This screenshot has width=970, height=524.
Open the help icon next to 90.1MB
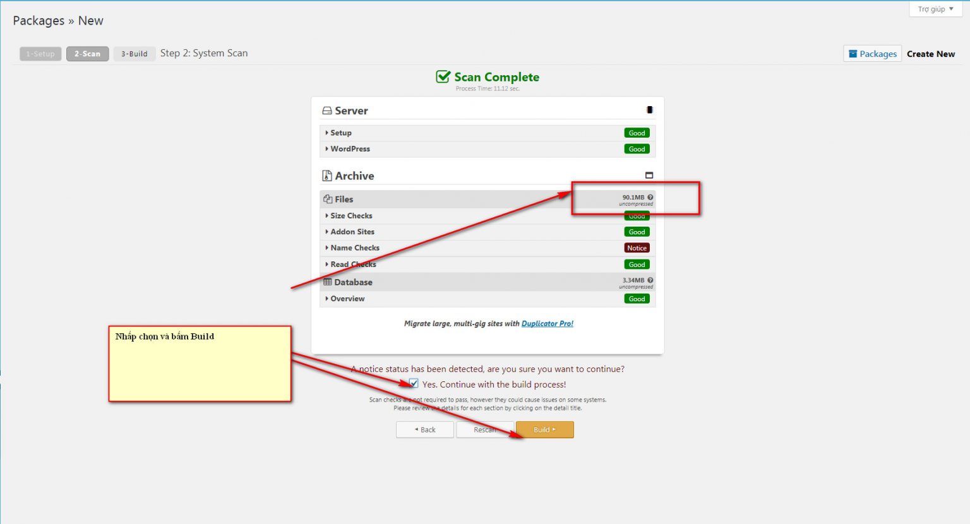coord(650,196)
